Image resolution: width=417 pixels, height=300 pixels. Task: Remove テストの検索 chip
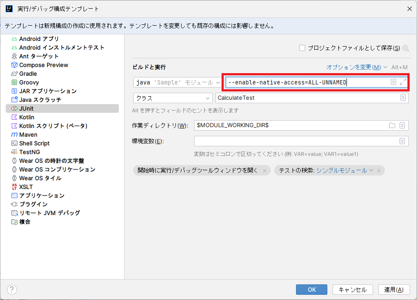[x=379, y=171]
